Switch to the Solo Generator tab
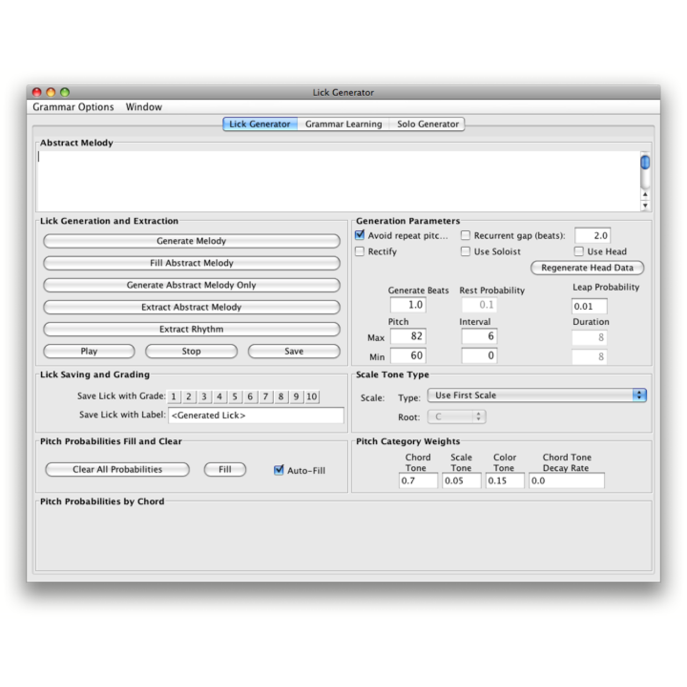This screenshot has width=687, height=687. click(x=427, y=124)
